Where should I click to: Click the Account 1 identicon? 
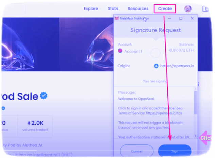[x=120, y=51]
